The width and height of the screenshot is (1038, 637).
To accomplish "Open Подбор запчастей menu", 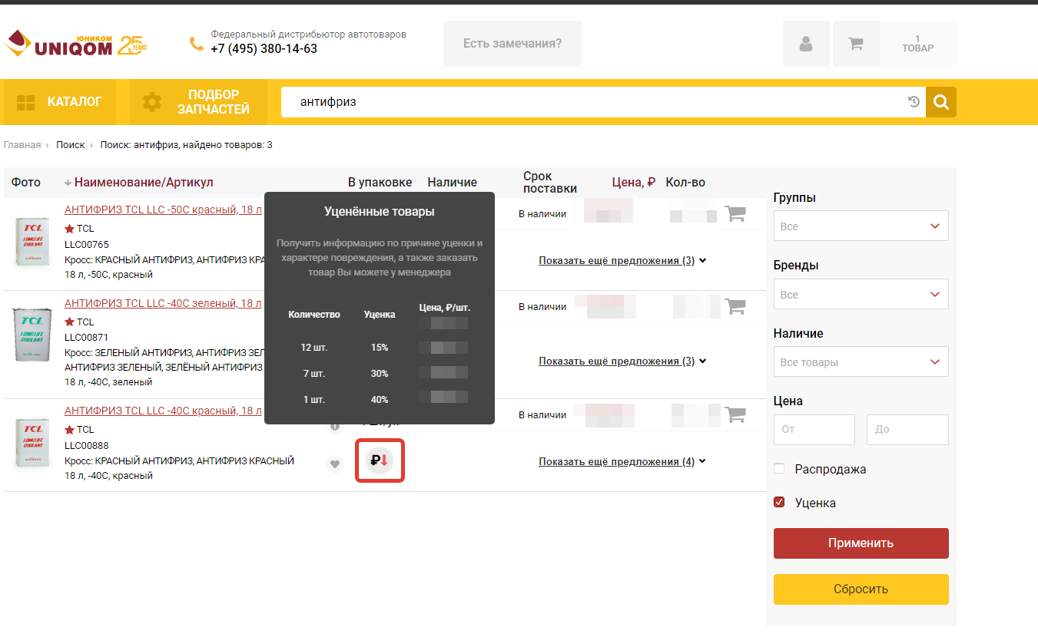I will point(197,102).
